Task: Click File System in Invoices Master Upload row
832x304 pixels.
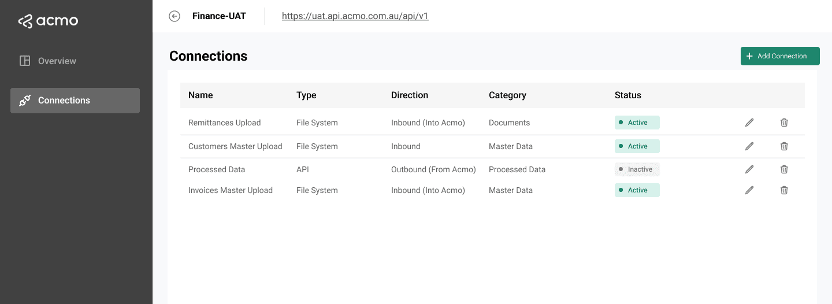Action: (x=317, y=190)
